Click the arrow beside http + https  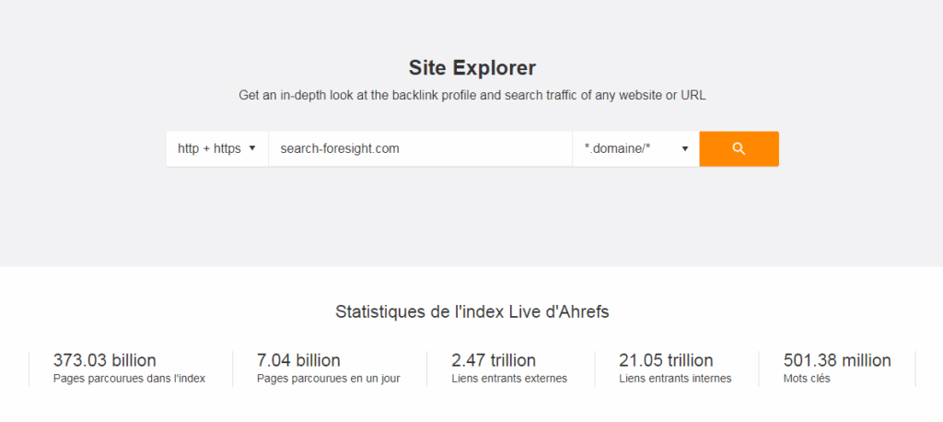[x=252, y=148]
